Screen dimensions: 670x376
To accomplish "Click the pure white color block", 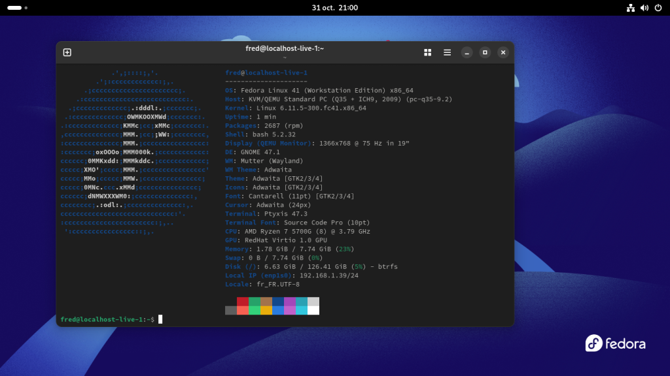I will 313,311.
